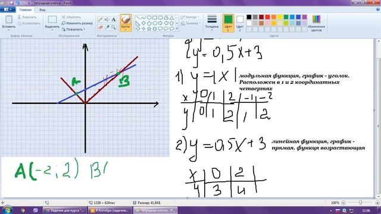Choose the diamond shape
This screenshot has width=381, height=214.
tap(143, 23)
